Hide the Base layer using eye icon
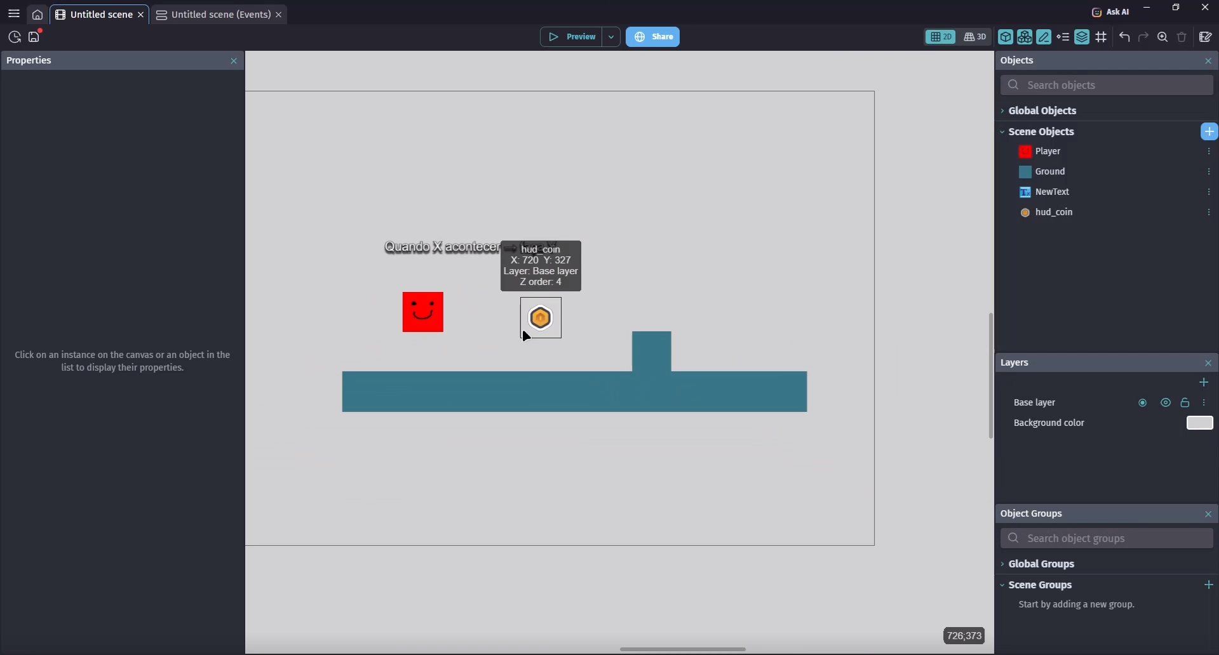Screen dimensions: 1219x655 pyautogui.click(x=1166, y=403)
